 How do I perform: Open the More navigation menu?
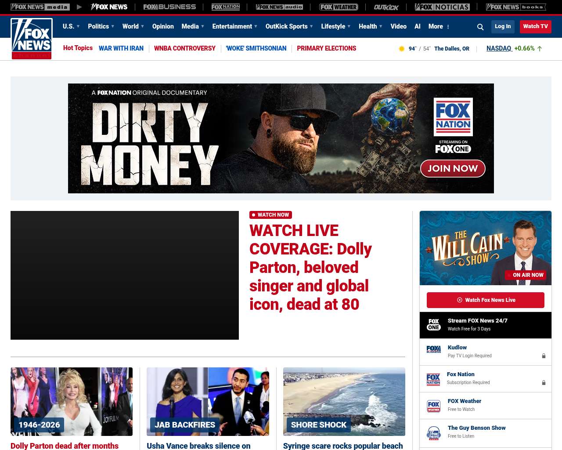pos(436,26)
